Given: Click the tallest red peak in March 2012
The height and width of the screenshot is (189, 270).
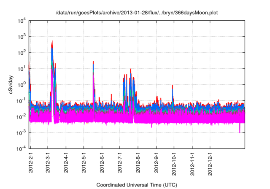Looking at the screenshot, I should pos(52,42).
